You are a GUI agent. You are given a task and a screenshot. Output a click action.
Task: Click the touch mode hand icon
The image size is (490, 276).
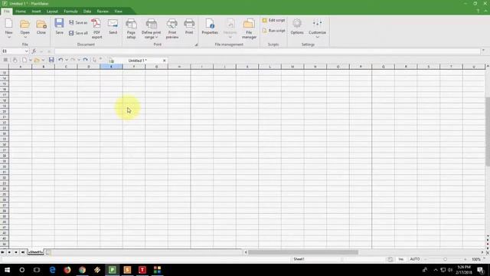15,60
